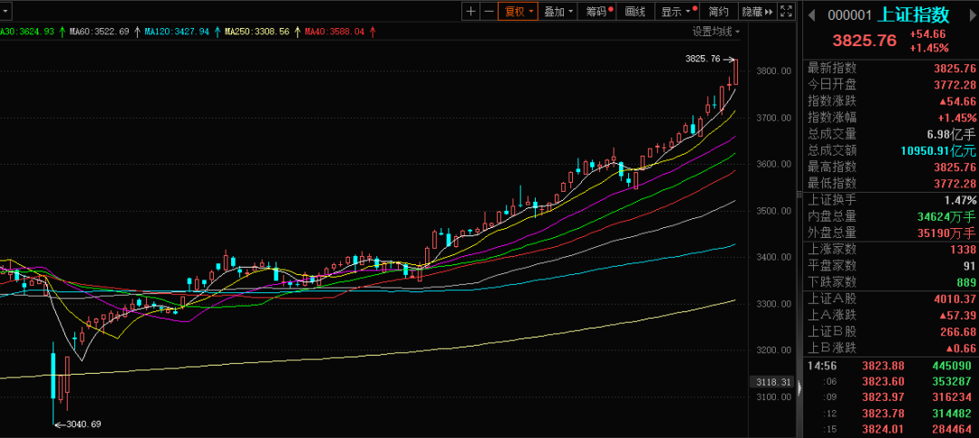Click the 外盘总量 35190万手 row
Screen dimensions: 979x438
892,233
